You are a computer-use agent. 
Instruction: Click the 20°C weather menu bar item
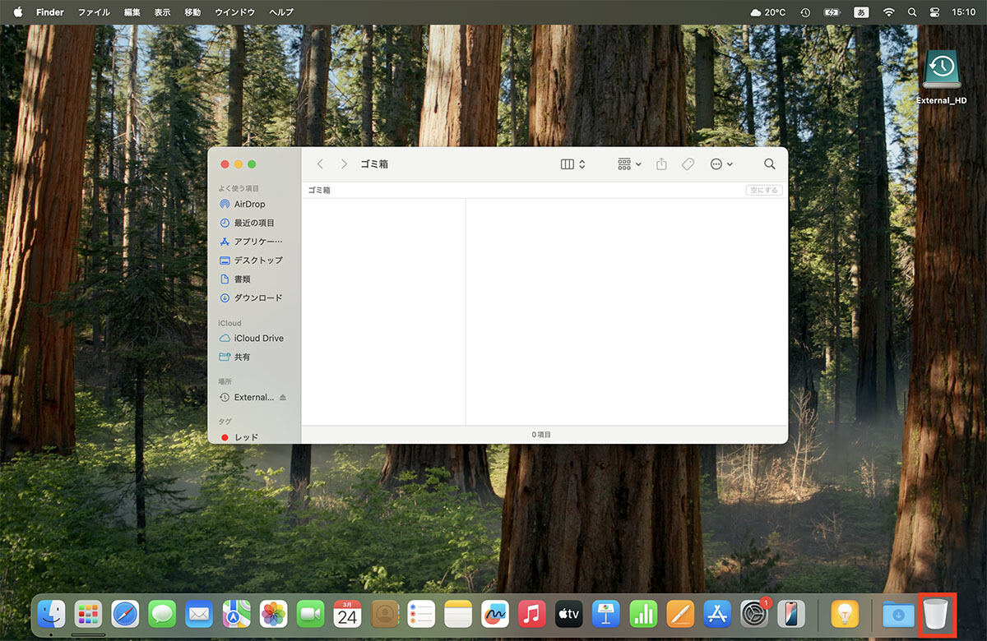[768, 12]
